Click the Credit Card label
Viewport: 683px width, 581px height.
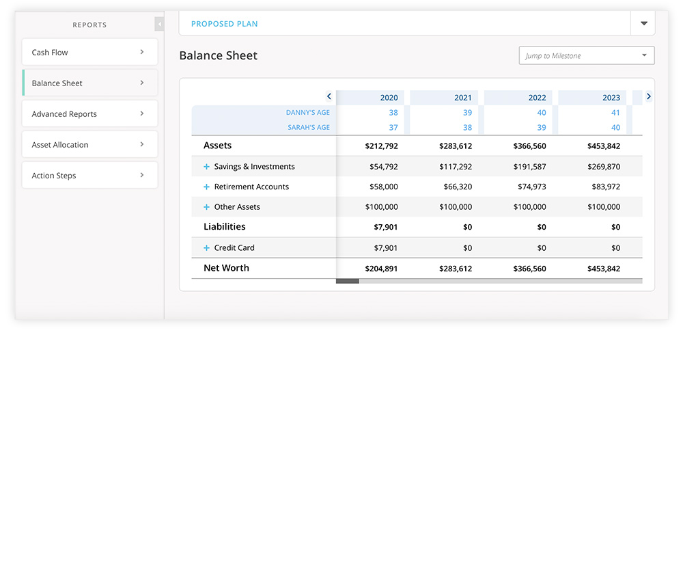234,247
